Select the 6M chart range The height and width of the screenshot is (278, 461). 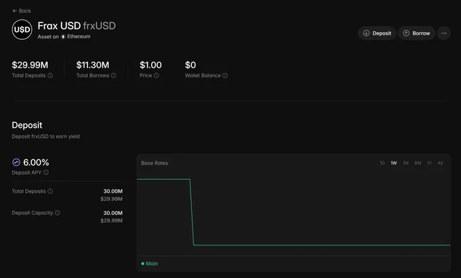pyautogui.click(x=418, y=163)
